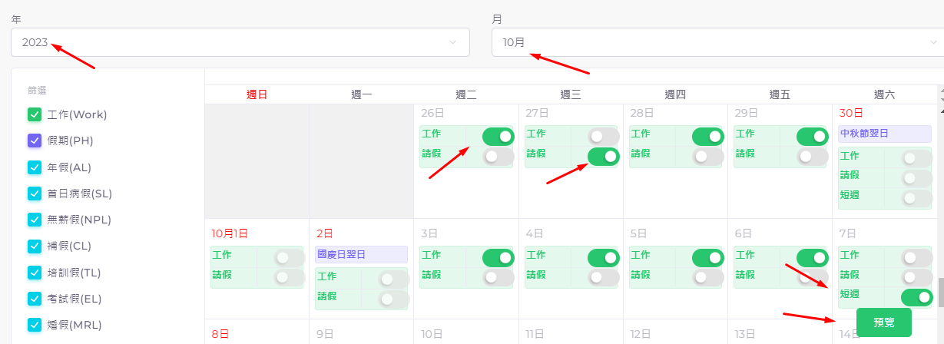Click the 週日 column header
This screenshot has width=944, height=344.
[257, 94]
